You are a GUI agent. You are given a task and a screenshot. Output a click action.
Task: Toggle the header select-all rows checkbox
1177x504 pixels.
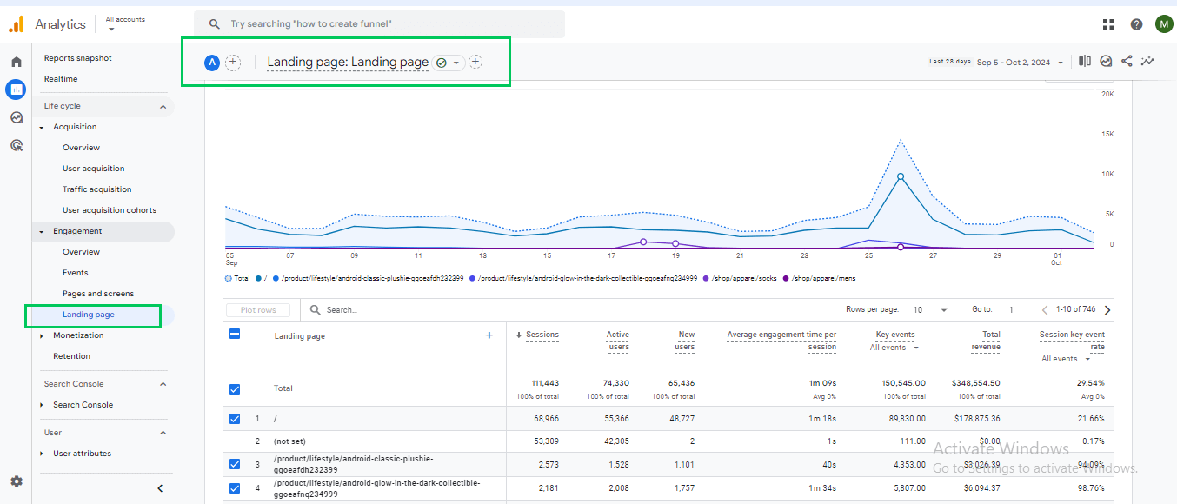tap(234, 335)
